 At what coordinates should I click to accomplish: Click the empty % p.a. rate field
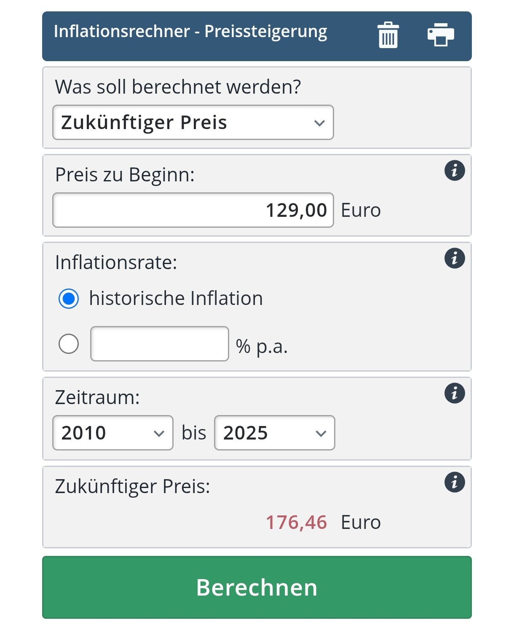[x=160, y=344]
